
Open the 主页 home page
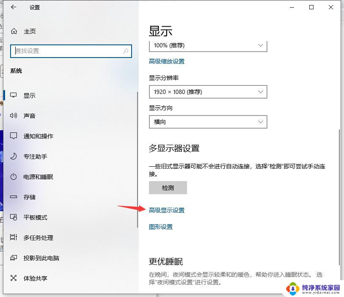point(30,31)
